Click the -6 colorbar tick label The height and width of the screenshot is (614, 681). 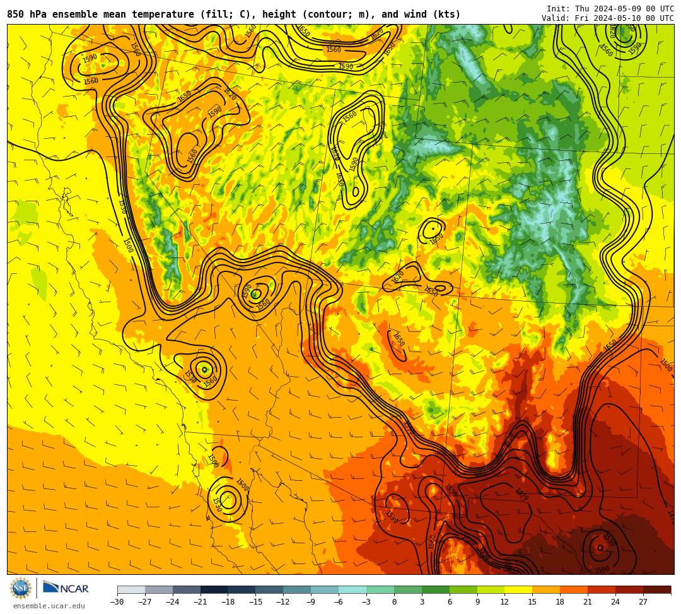pos(339,602)
